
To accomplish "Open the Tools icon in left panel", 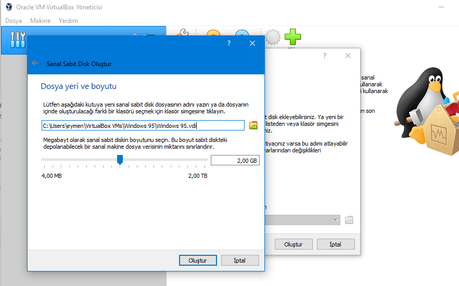I will point(18,40).
